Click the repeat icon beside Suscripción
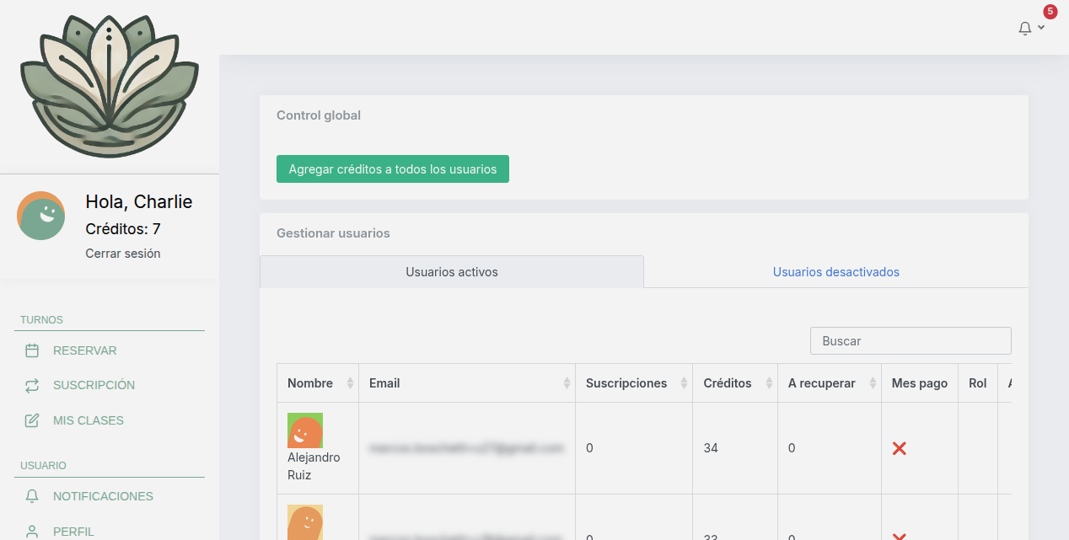This screenshot has height=540, width=1069. click(32, 385)
